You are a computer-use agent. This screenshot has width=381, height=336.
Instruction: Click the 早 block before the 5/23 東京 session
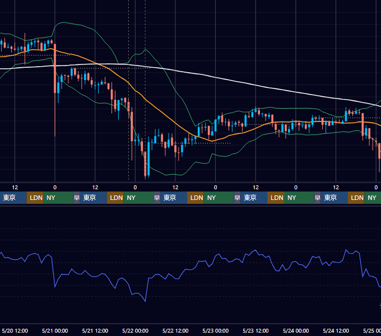(x=237, y=198)
